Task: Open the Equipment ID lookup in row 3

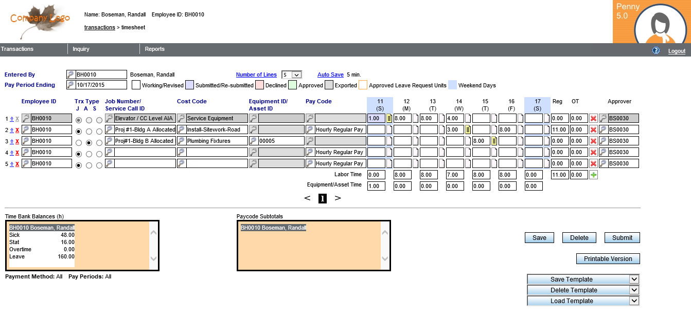Action: (253, 141)
